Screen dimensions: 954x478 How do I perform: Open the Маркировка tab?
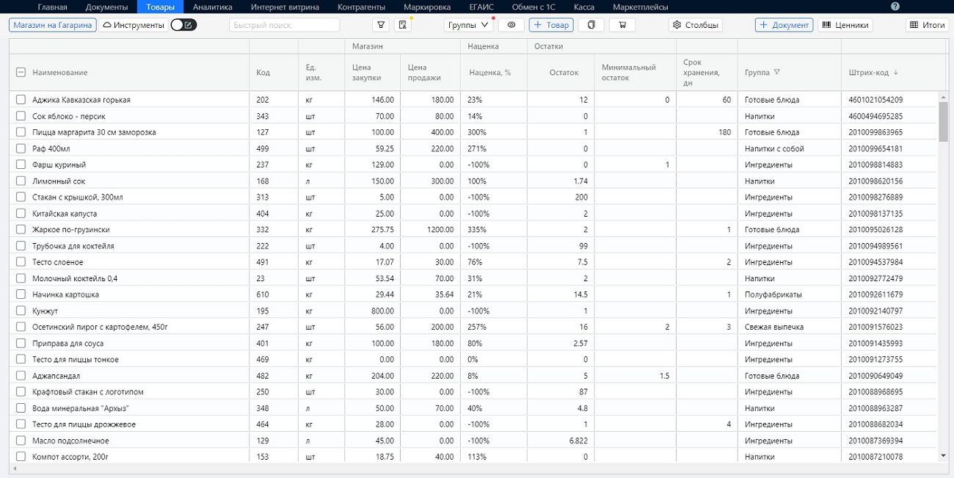pos(427,7)
